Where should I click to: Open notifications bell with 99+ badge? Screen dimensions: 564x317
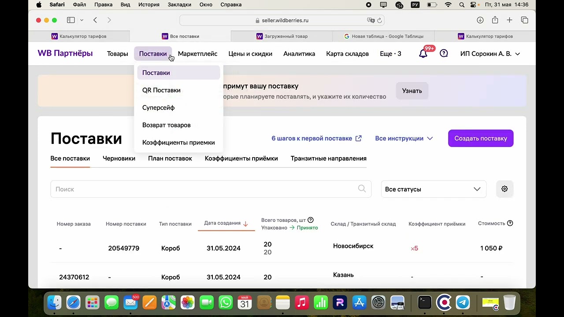(x=423, y=53)
